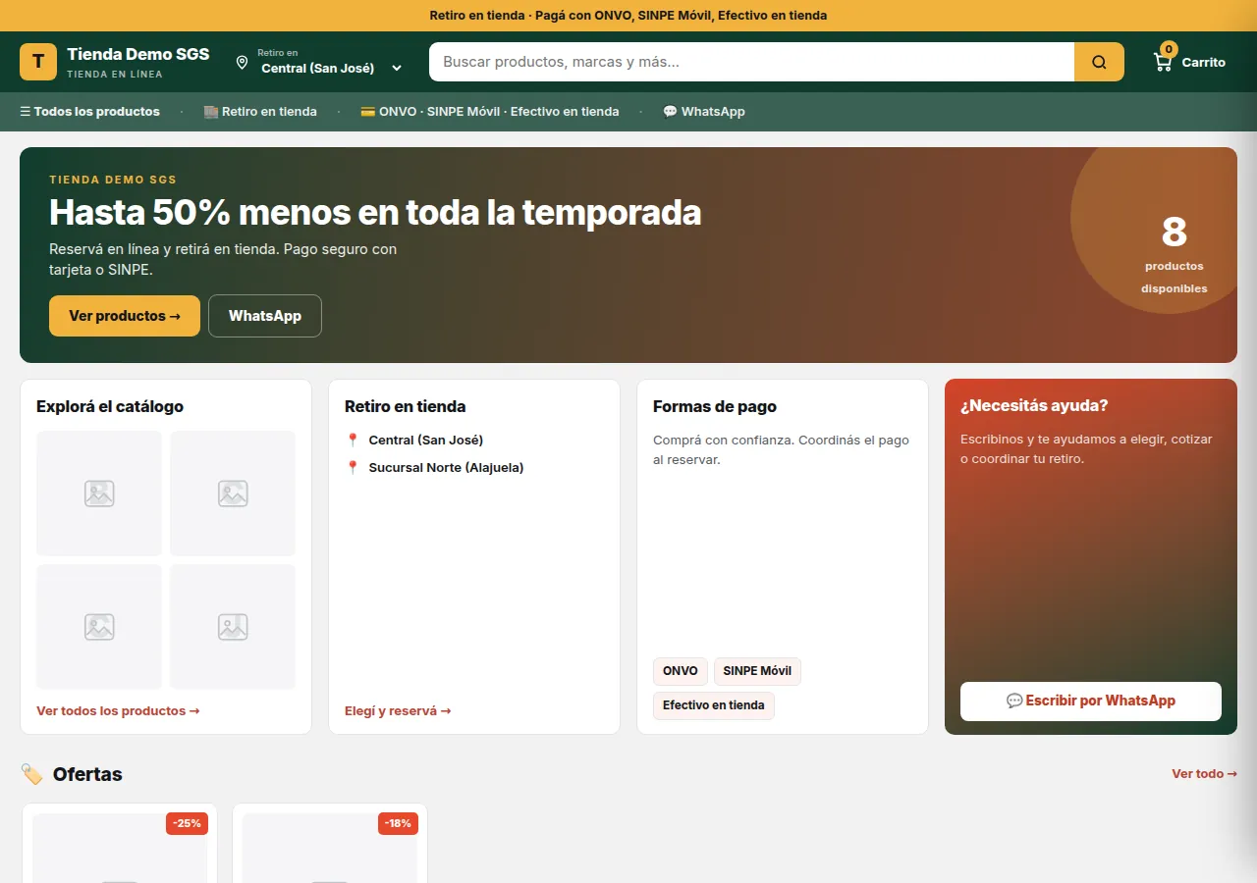Follow the Elegí y reservá link
This screenshot has width=1257, height=883.
click(x=398, y=710)
